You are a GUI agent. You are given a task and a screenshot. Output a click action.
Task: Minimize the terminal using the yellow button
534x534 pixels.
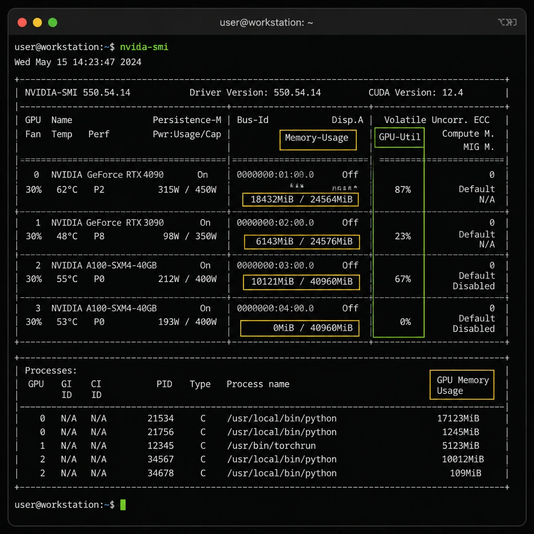pos(38,22)
